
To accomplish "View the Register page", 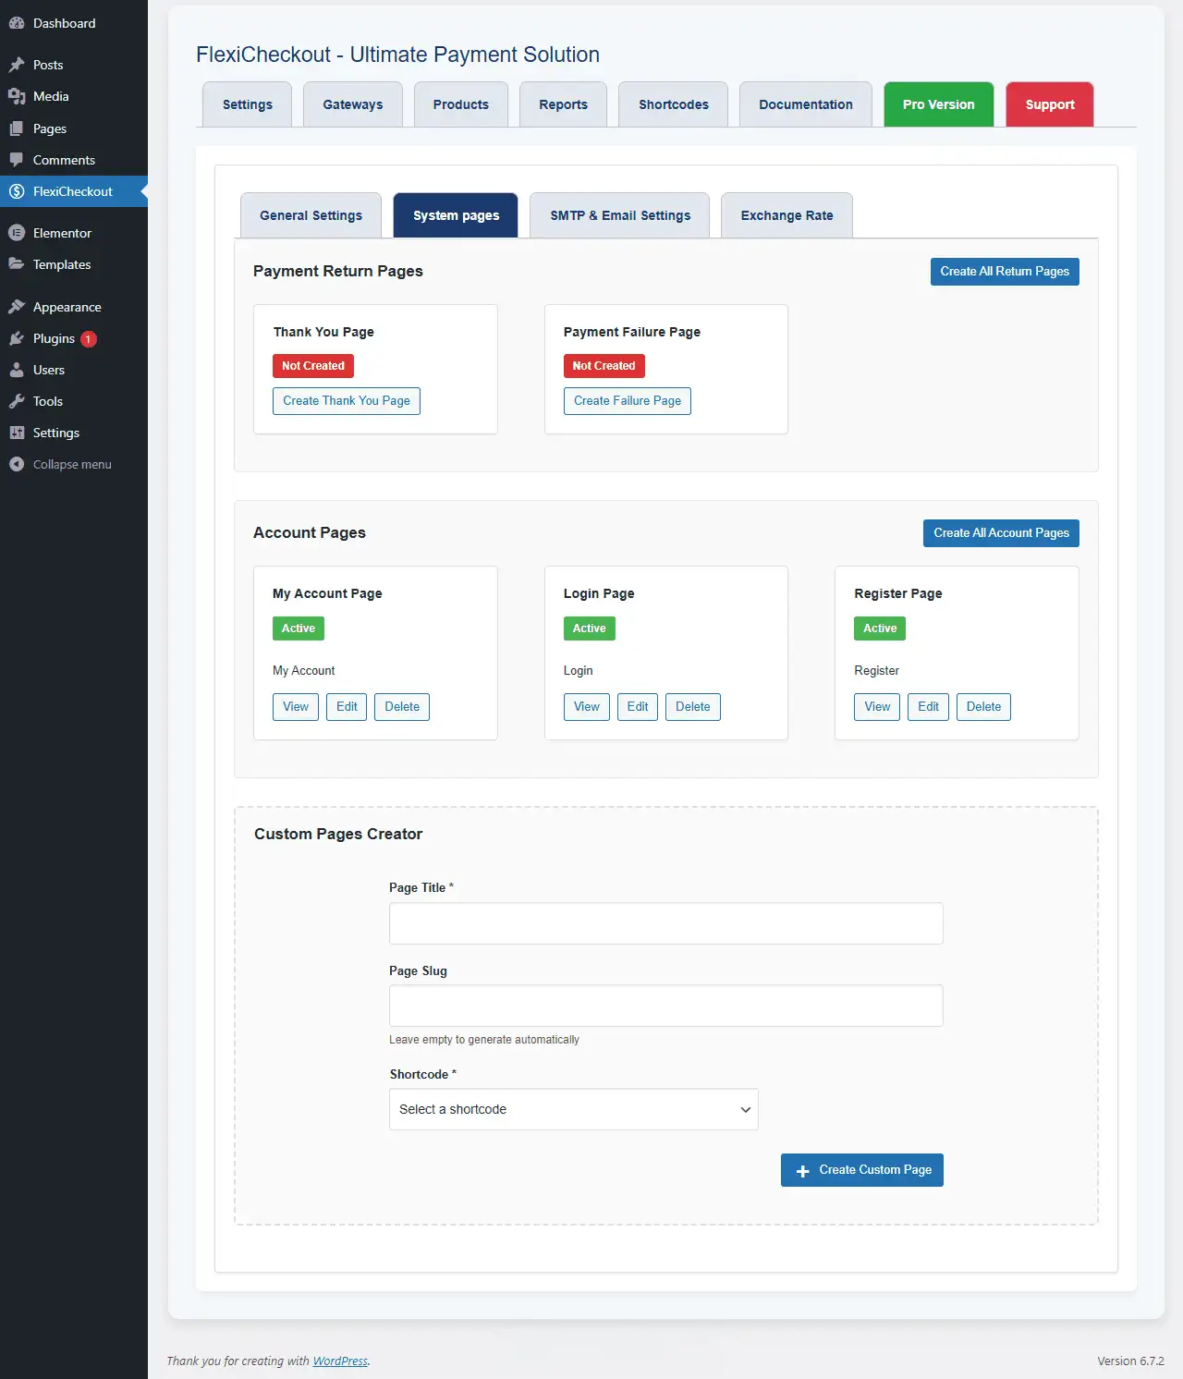I will [877, 707].
